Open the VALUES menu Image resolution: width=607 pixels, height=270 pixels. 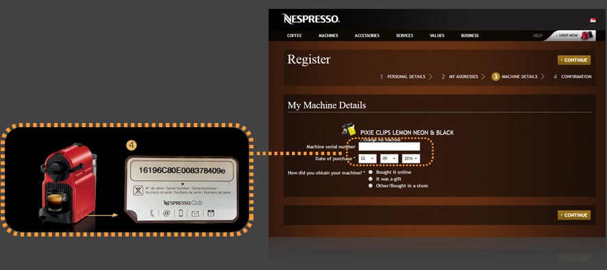click(437, 36)
